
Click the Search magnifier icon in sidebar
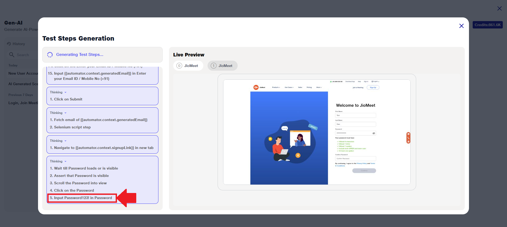[12, 55]
